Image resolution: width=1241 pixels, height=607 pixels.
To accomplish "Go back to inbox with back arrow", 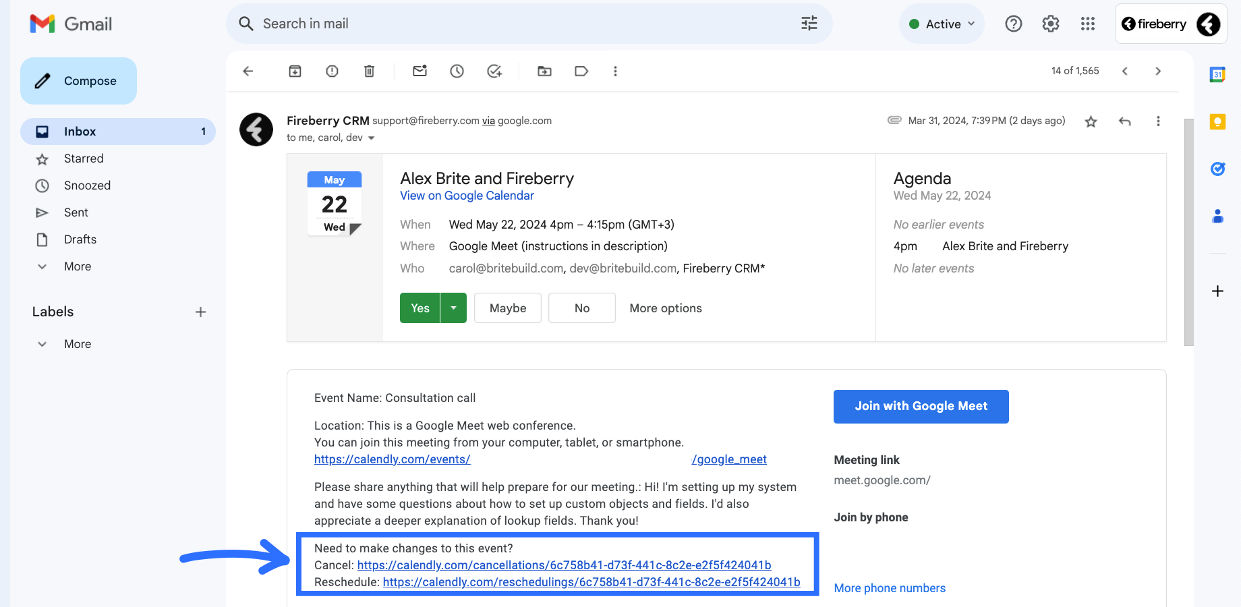I will pos(248,71).
